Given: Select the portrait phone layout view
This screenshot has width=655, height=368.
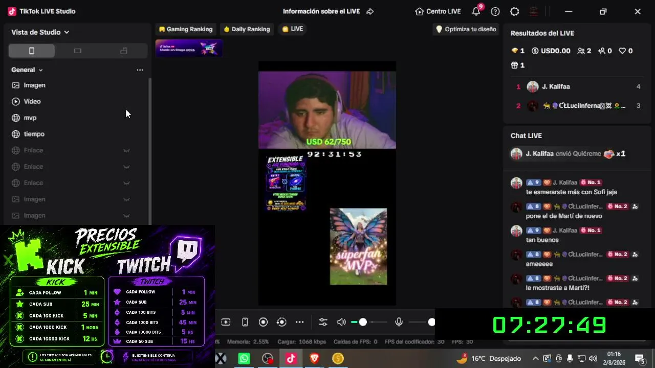Looking at the screenshot, I should coord(31,51).
